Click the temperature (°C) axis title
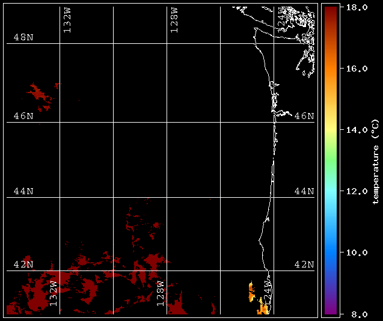The width and height of the screenshot is (383, 321). [x=375, y=160]
